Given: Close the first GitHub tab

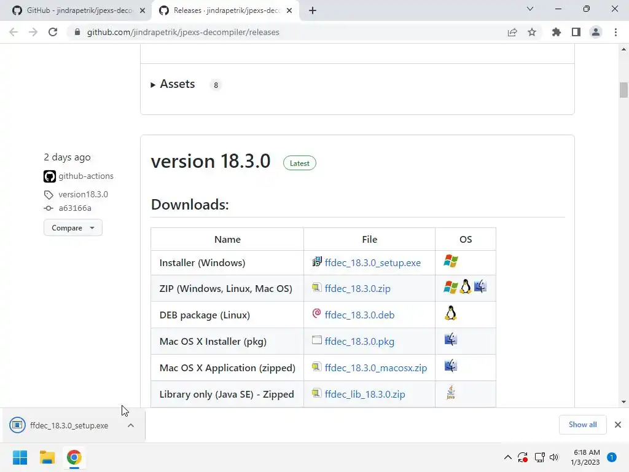Looking at the screenshot, I should 143,10.
